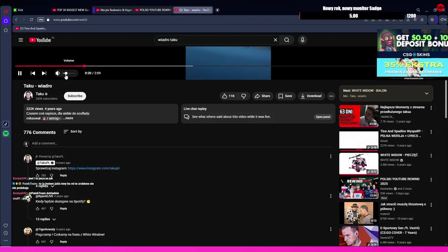
Task: Clear the search text with X
Action: click(x=275, y=40)
